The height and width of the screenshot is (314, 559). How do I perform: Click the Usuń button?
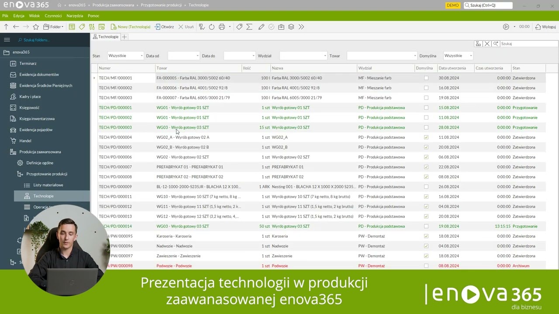coord(186,27)
